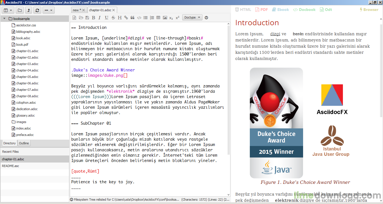The image size is (383, 204).
Task: Insert hyperlink icon
Action: pos(126,18)
